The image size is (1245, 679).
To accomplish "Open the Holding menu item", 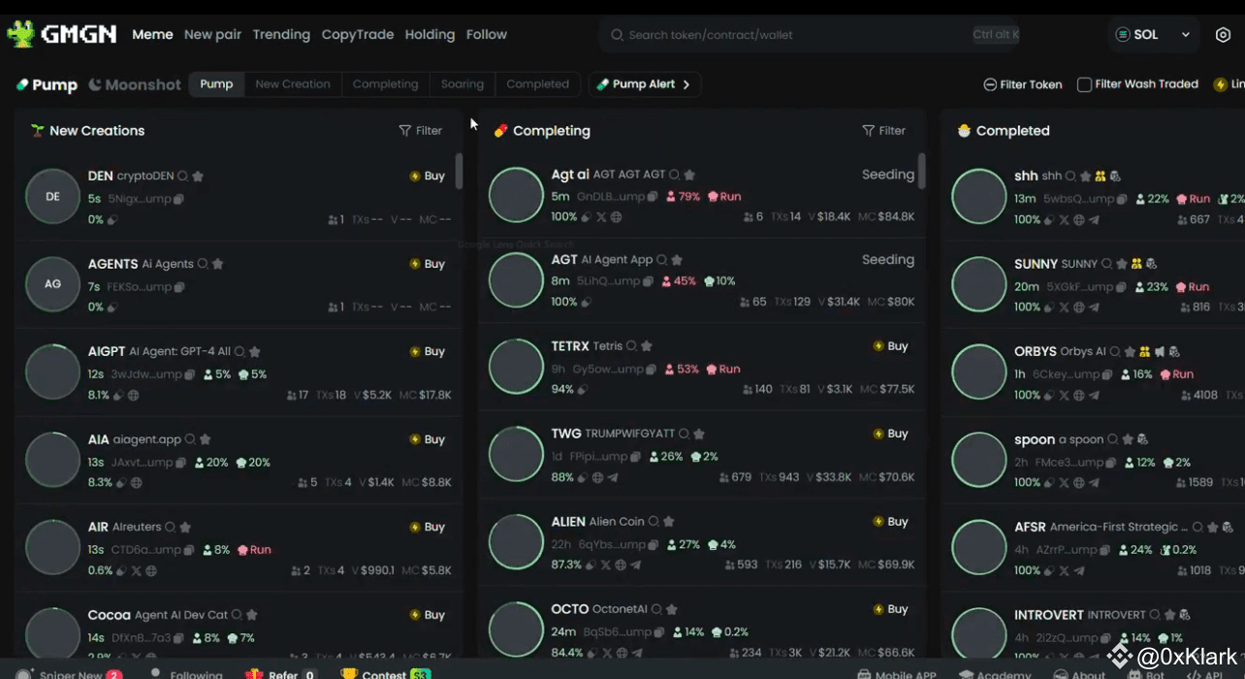I will tap(430, 35).
